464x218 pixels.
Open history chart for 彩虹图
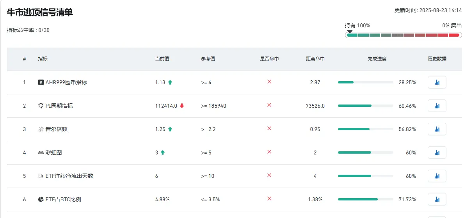tap(437, 152)
